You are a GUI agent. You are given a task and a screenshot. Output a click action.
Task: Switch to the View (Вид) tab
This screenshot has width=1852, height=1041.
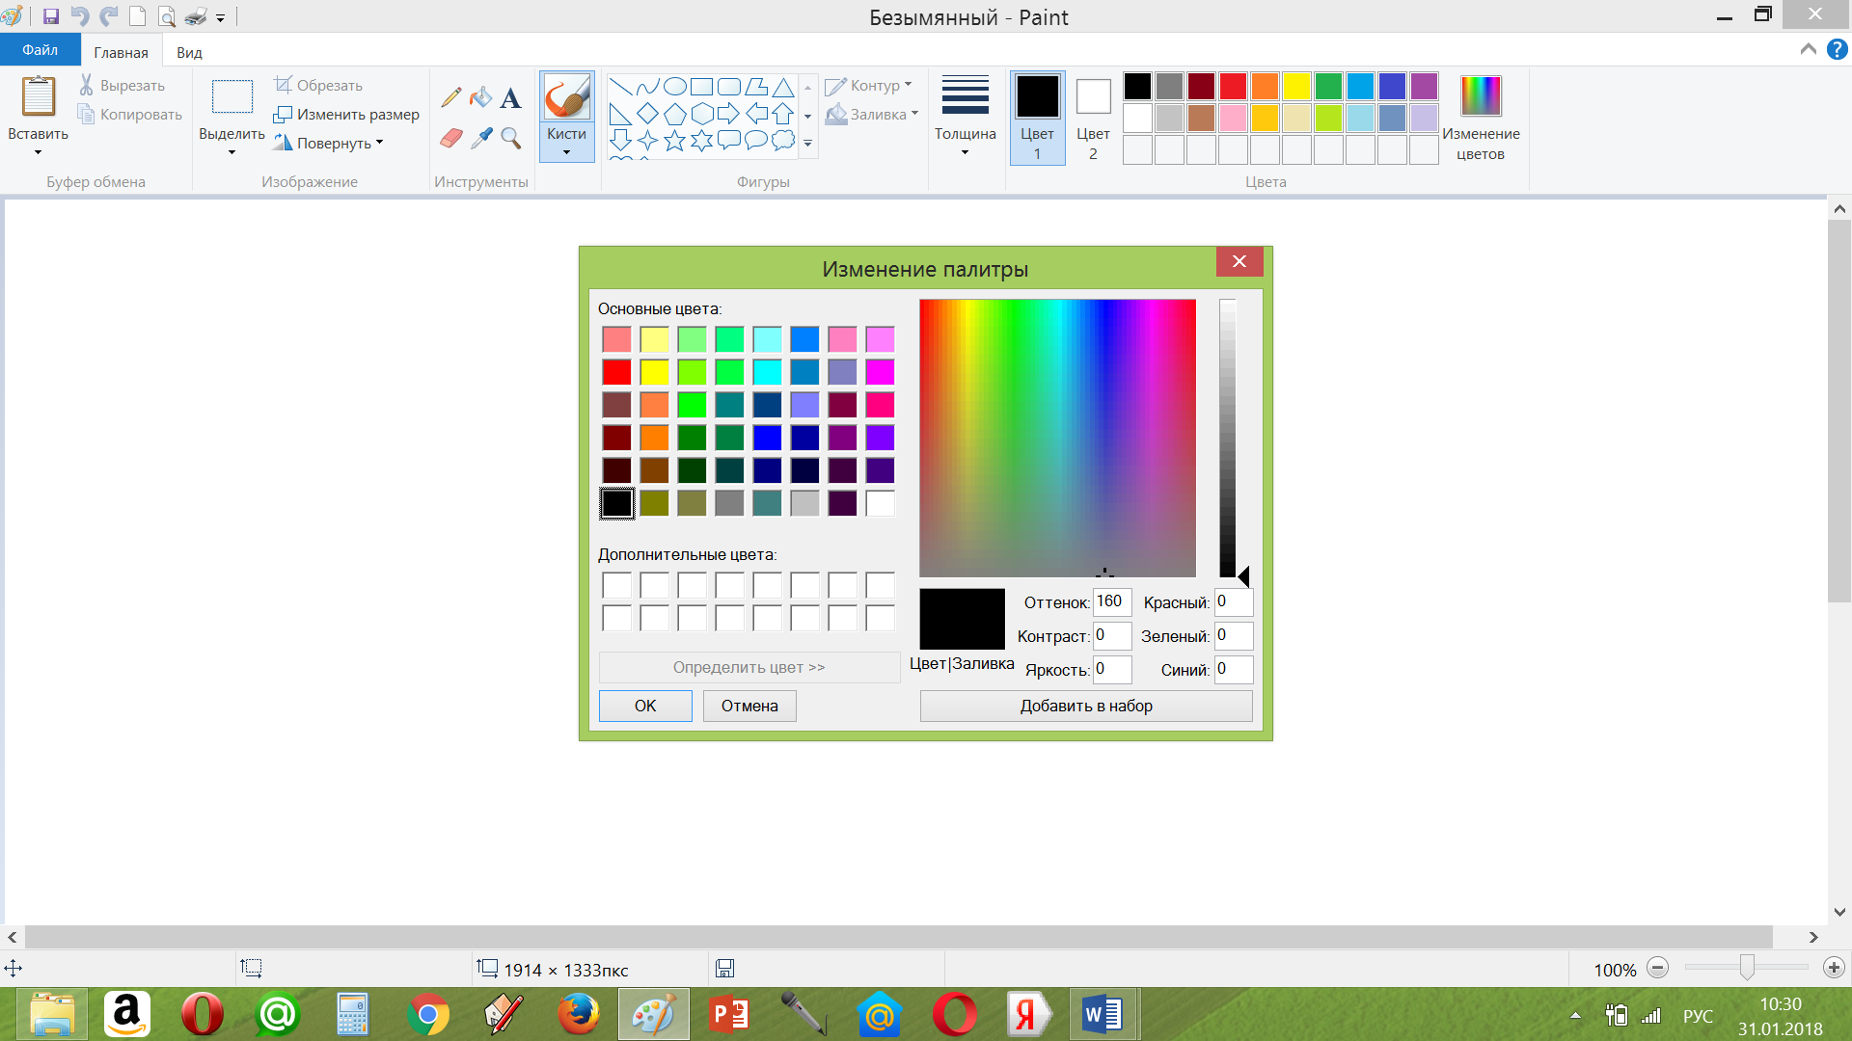[189, 52]
